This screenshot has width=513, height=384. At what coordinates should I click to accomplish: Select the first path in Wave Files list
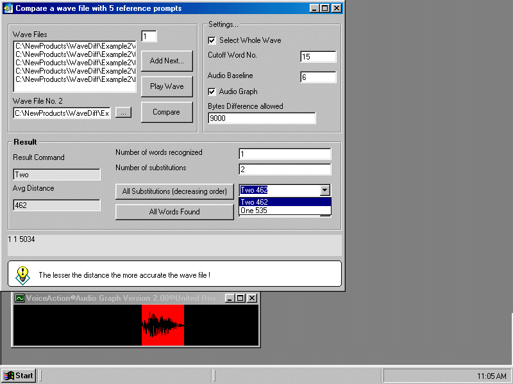click(x=75, y=46)
